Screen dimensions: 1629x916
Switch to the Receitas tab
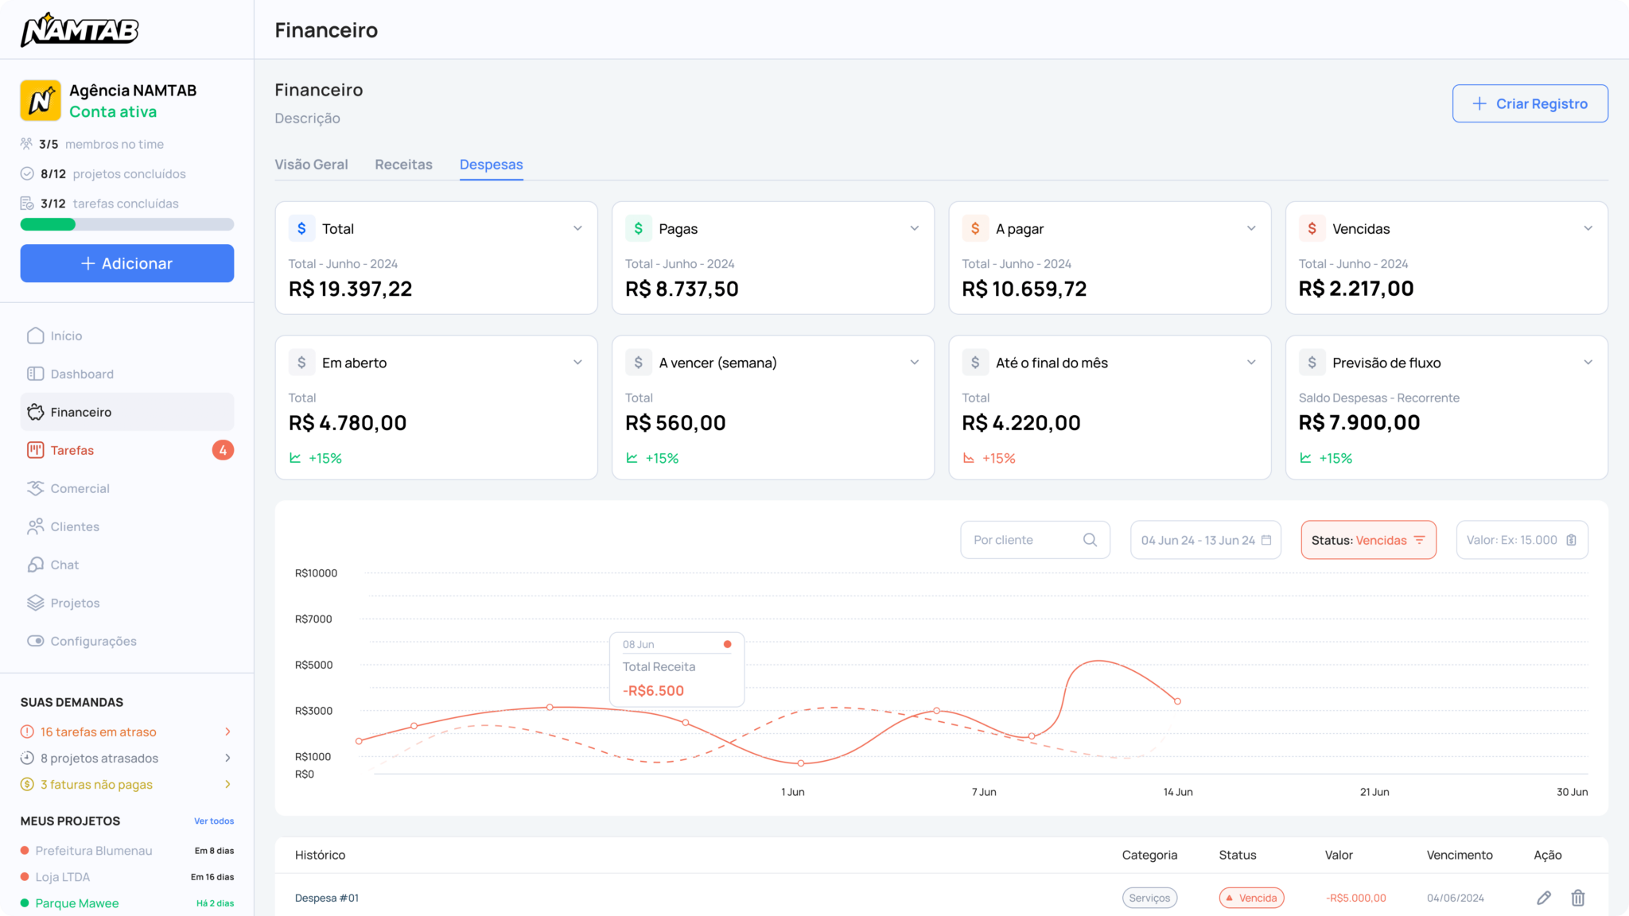[403, 165]
